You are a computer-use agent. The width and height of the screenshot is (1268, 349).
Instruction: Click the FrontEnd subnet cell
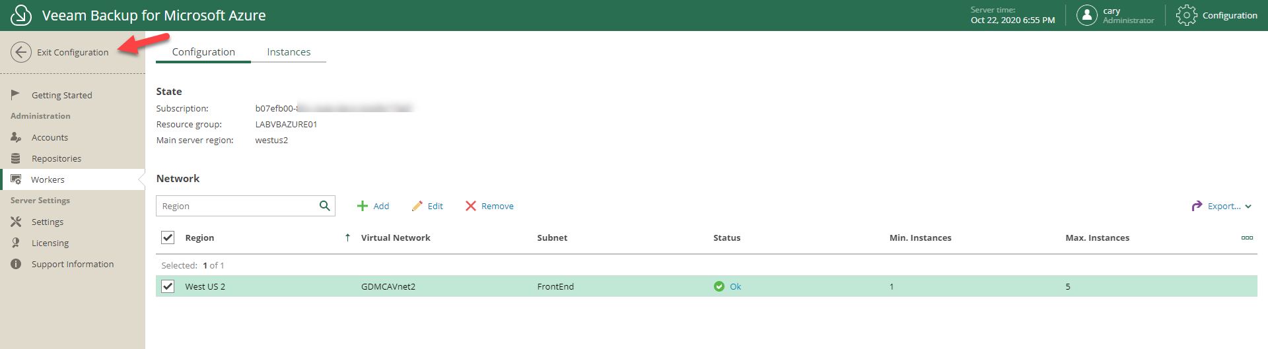pos(555,286)
